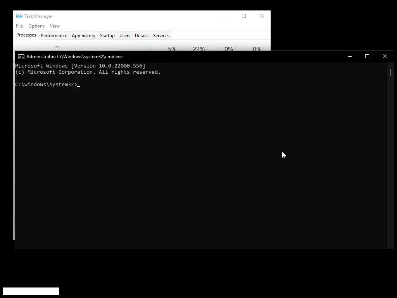Click the cmd.exe icon in Command Prompt title bar
The image size is (397, 298).
pyautogui.click(x=21, y=57)
